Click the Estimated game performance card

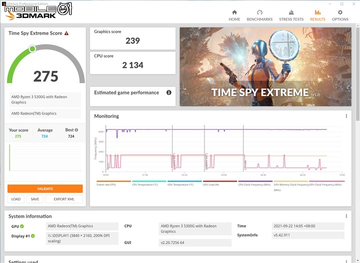click(x=132, y=96)
